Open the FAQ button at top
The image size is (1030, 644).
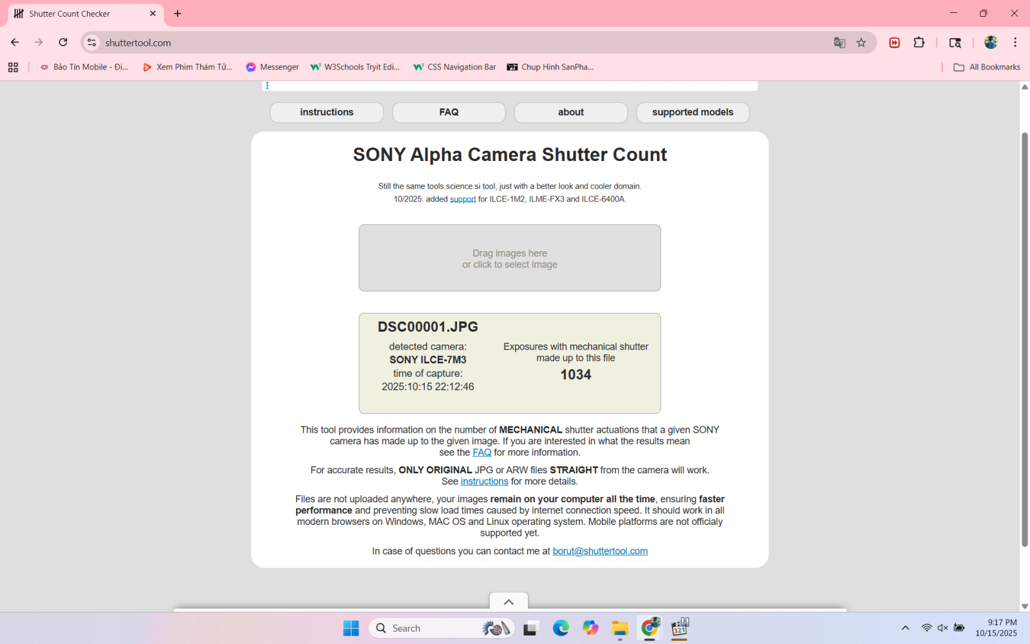[x=449, y=112]
